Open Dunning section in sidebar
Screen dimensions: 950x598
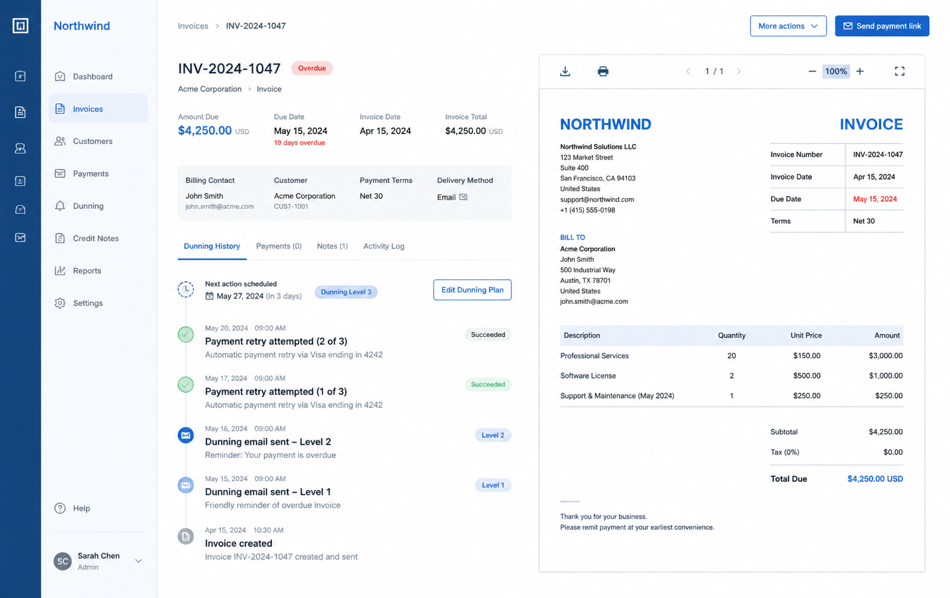[98, 206]
